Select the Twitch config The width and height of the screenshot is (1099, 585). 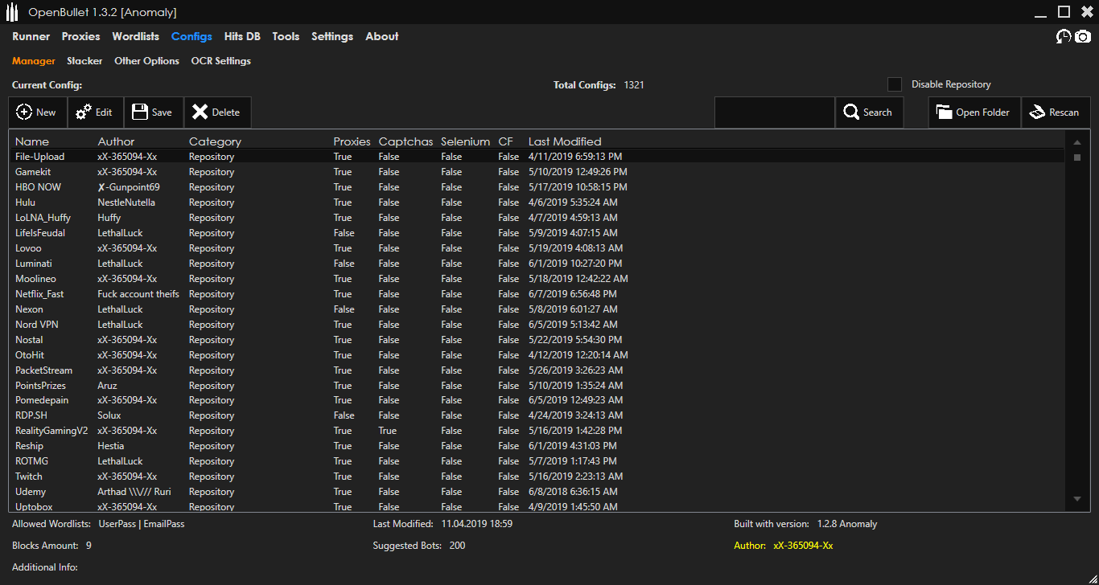point(538,477)
